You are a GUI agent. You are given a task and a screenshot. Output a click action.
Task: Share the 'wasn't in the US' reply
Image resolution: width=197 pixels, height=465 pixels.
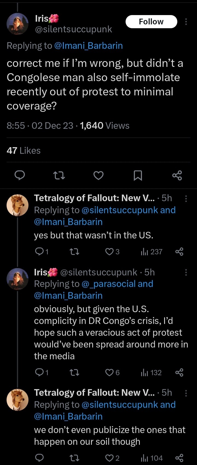[179, 252]
